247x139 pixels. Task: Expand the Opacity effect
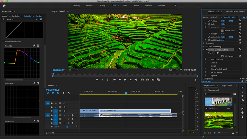(204, 43)
